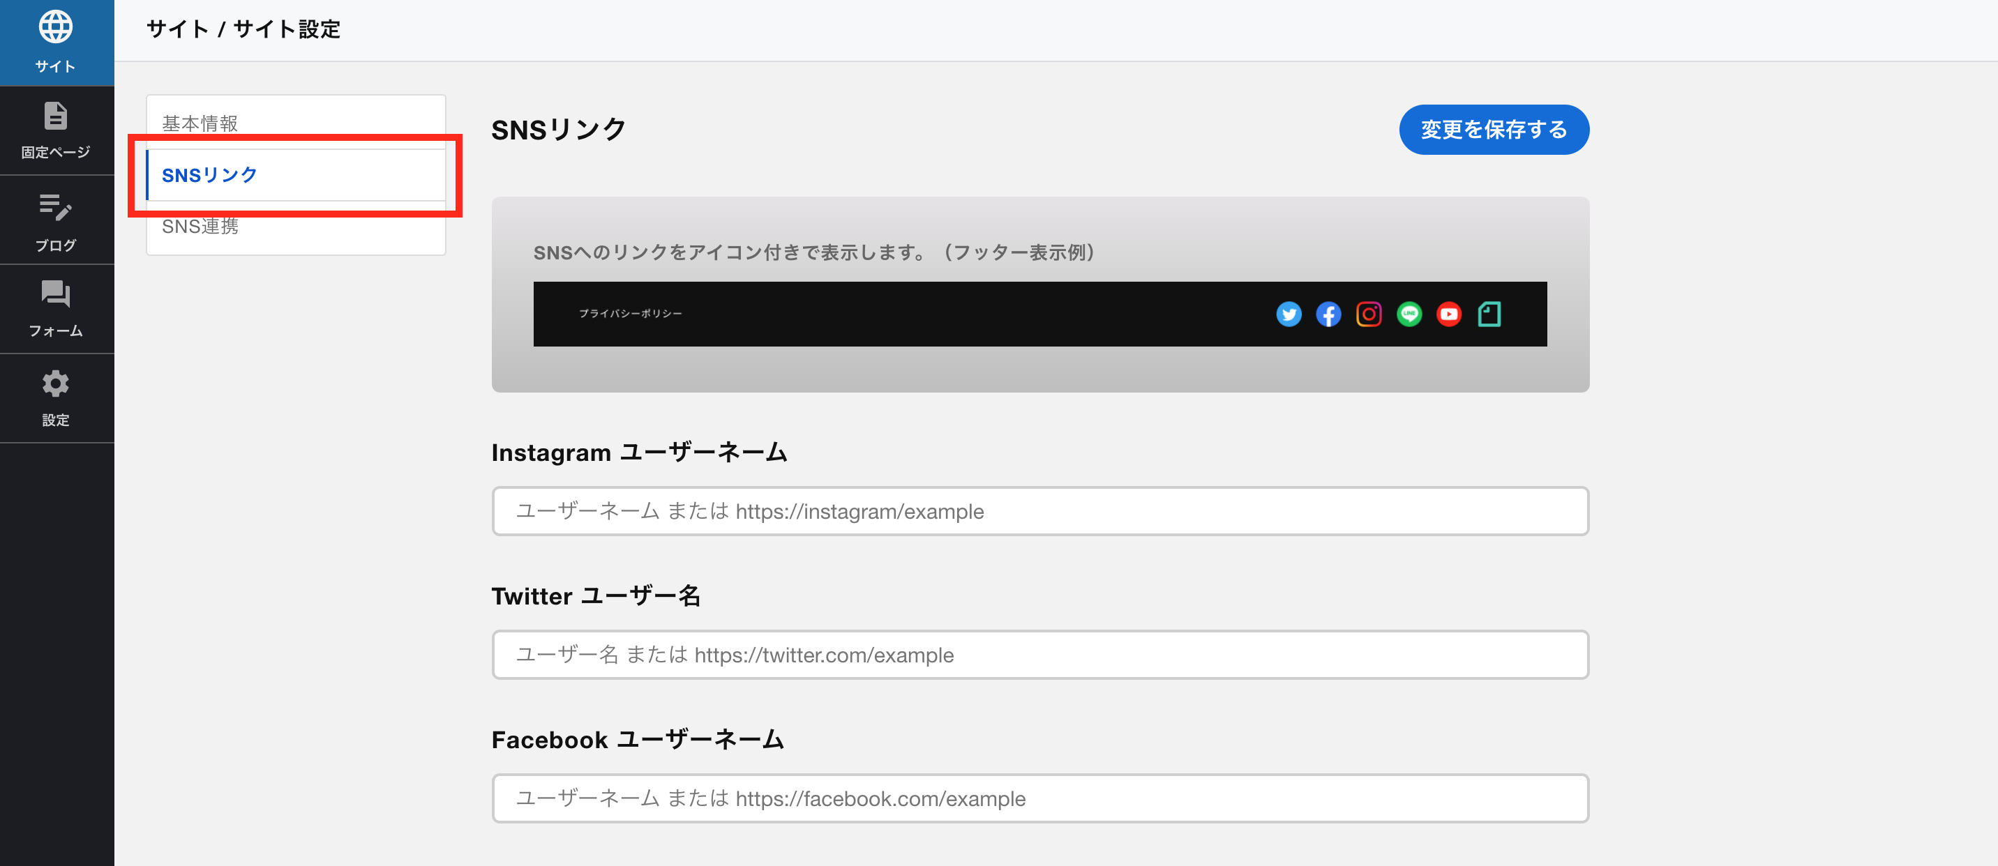Click the Instagram icon in footer preview
The width and height of the screenshot is (1998, 866).
pos(1368,314)
